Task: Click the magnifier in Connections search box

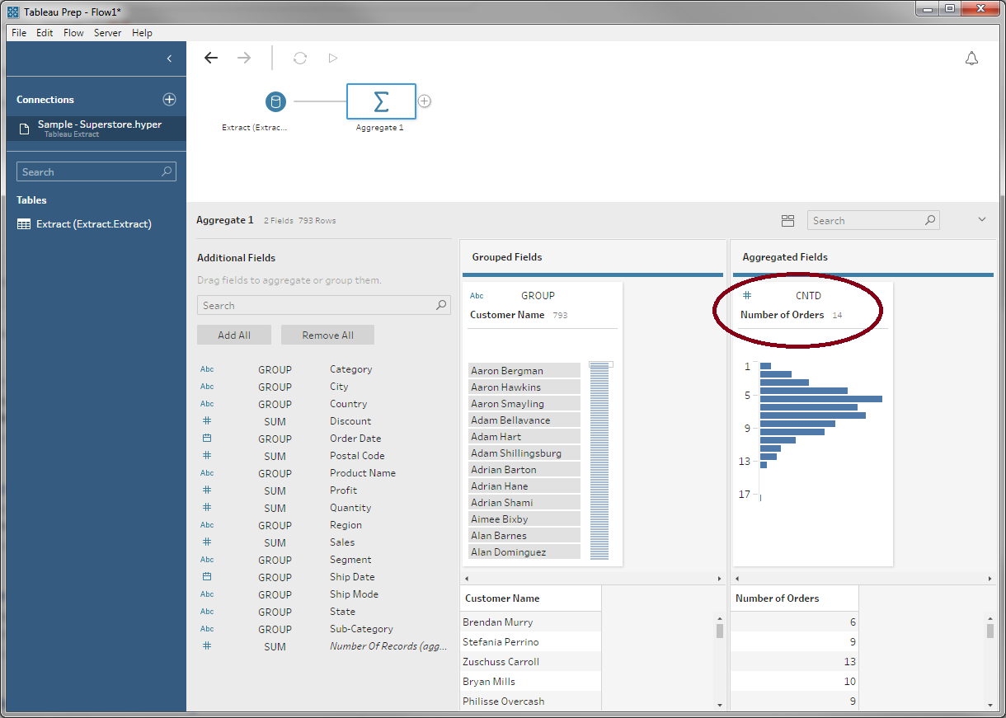Action: 167,171
